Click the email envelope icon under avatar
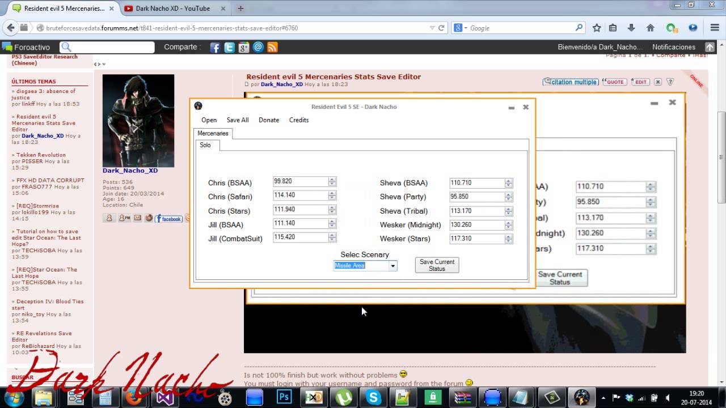 pyautogui.click(x=138, y=218)
